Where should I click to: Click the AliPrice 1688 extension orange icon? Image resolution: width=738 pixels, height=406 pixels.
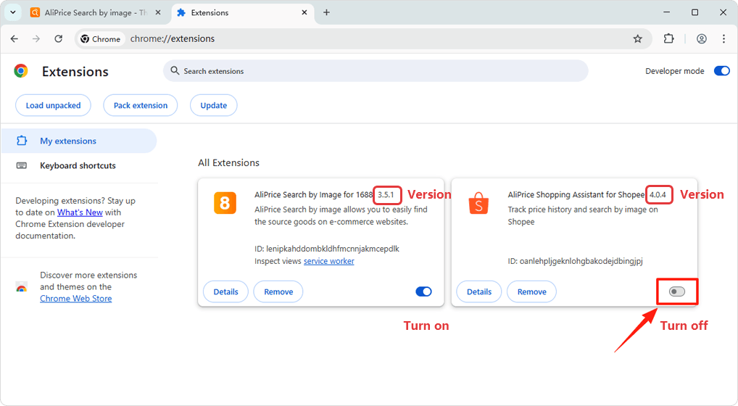[x=225, y=203]
